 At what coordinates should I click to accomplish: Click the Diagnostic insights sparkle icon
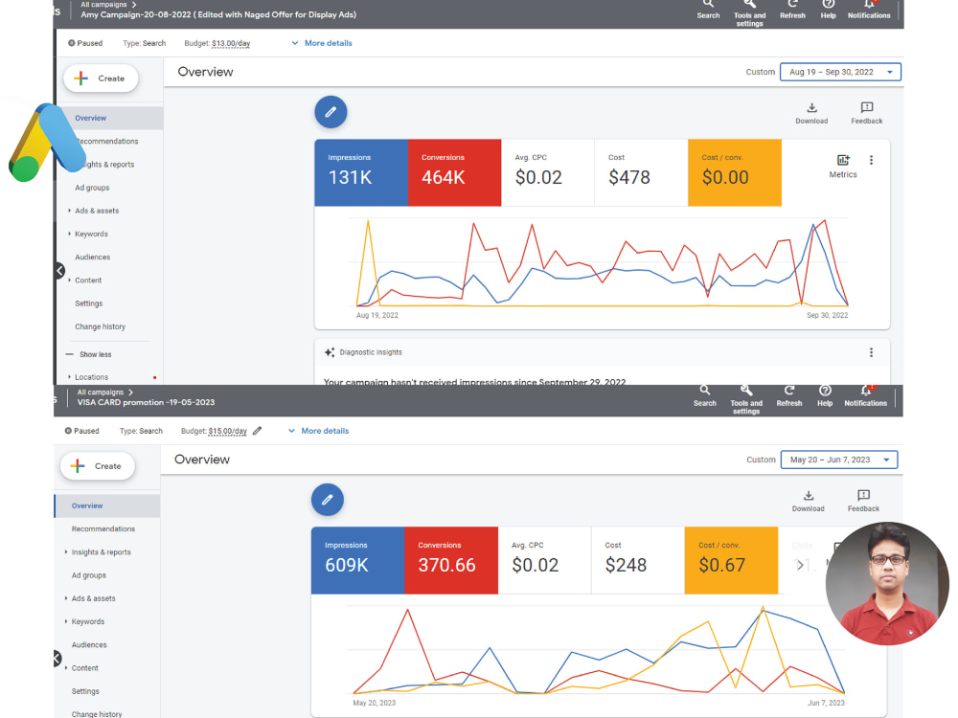tap(330, 352)
